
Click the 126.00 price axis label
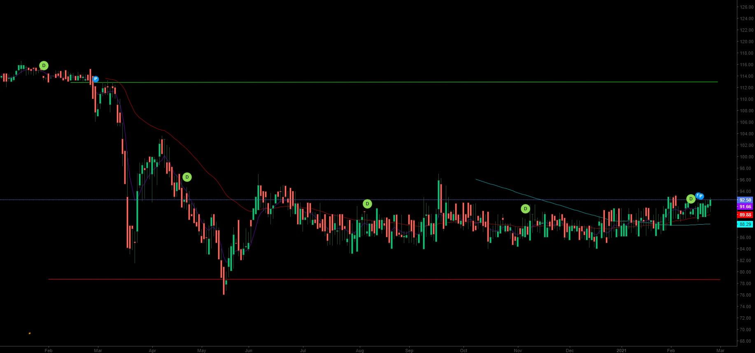click(x=746, y=7)
